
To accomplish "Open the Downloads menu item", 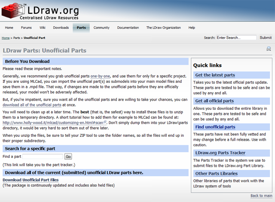I will [61, 27].
